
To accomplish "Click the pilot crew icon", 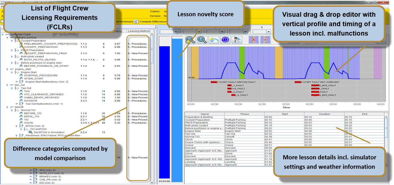I will (x=237, y=40).
